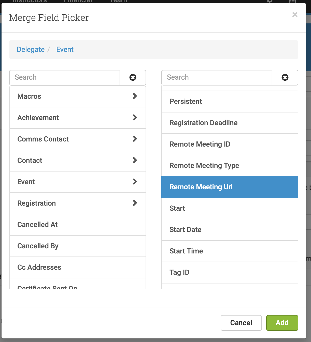Viewport: 311px width, 342px height.
Task: Click the chevron next to Macros
Action: [135, 96]
